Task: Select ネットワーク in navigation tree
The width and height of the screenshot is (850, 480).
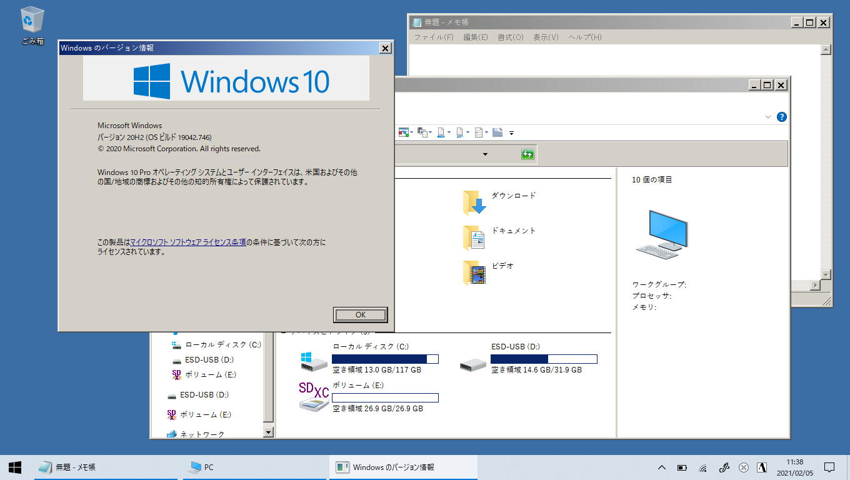Action: pyautogui.click(x=195, y=434)
